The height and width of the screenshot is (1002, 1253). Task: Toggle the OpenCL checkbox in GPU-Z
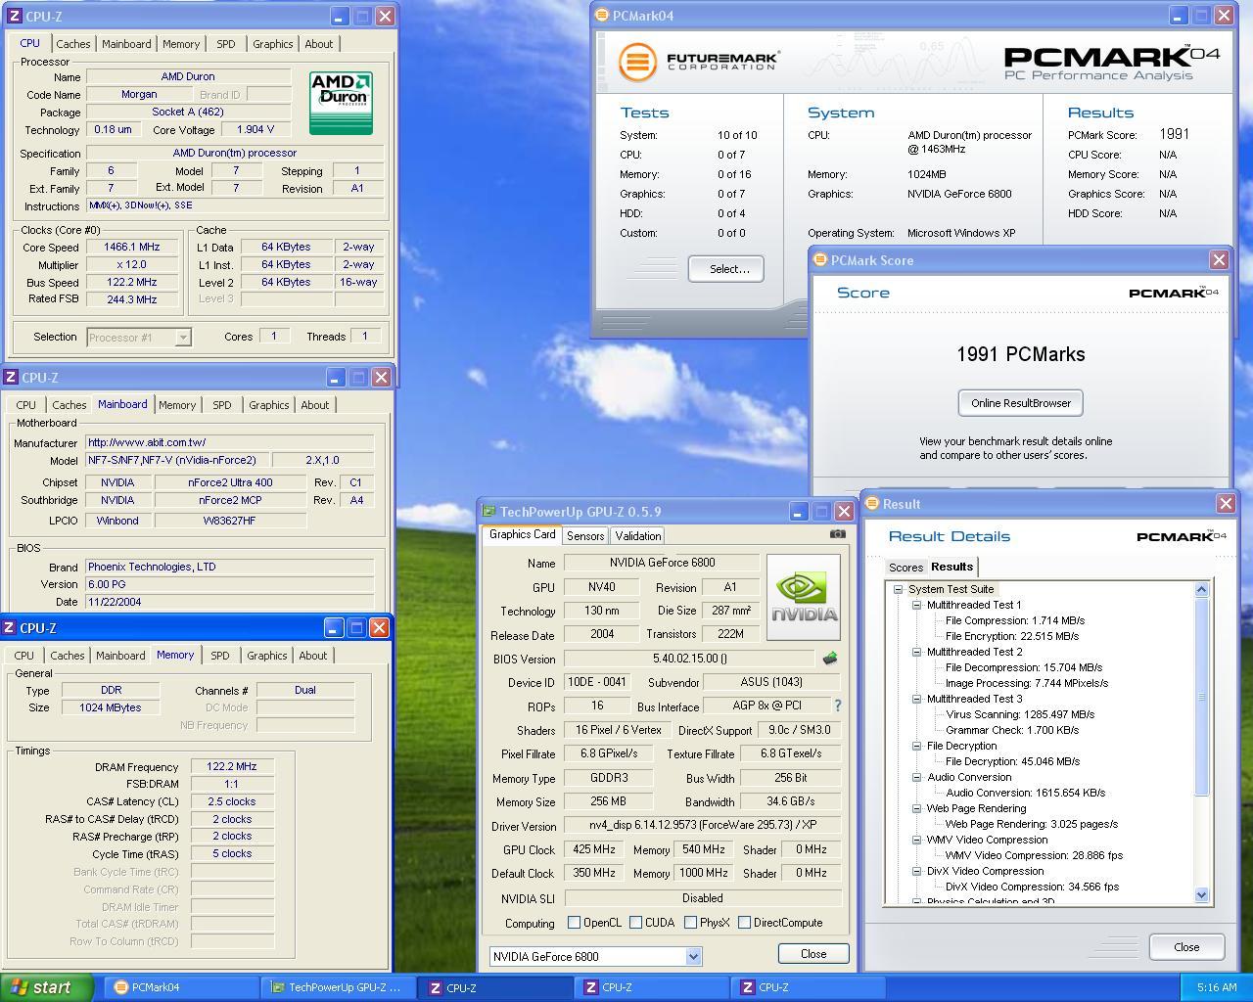pos(575,923)
